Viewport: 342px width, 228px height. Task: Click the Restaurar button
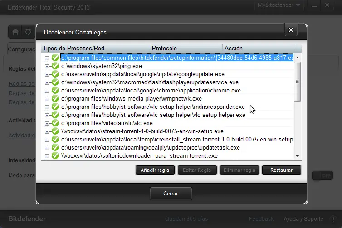tap(281, 170)
